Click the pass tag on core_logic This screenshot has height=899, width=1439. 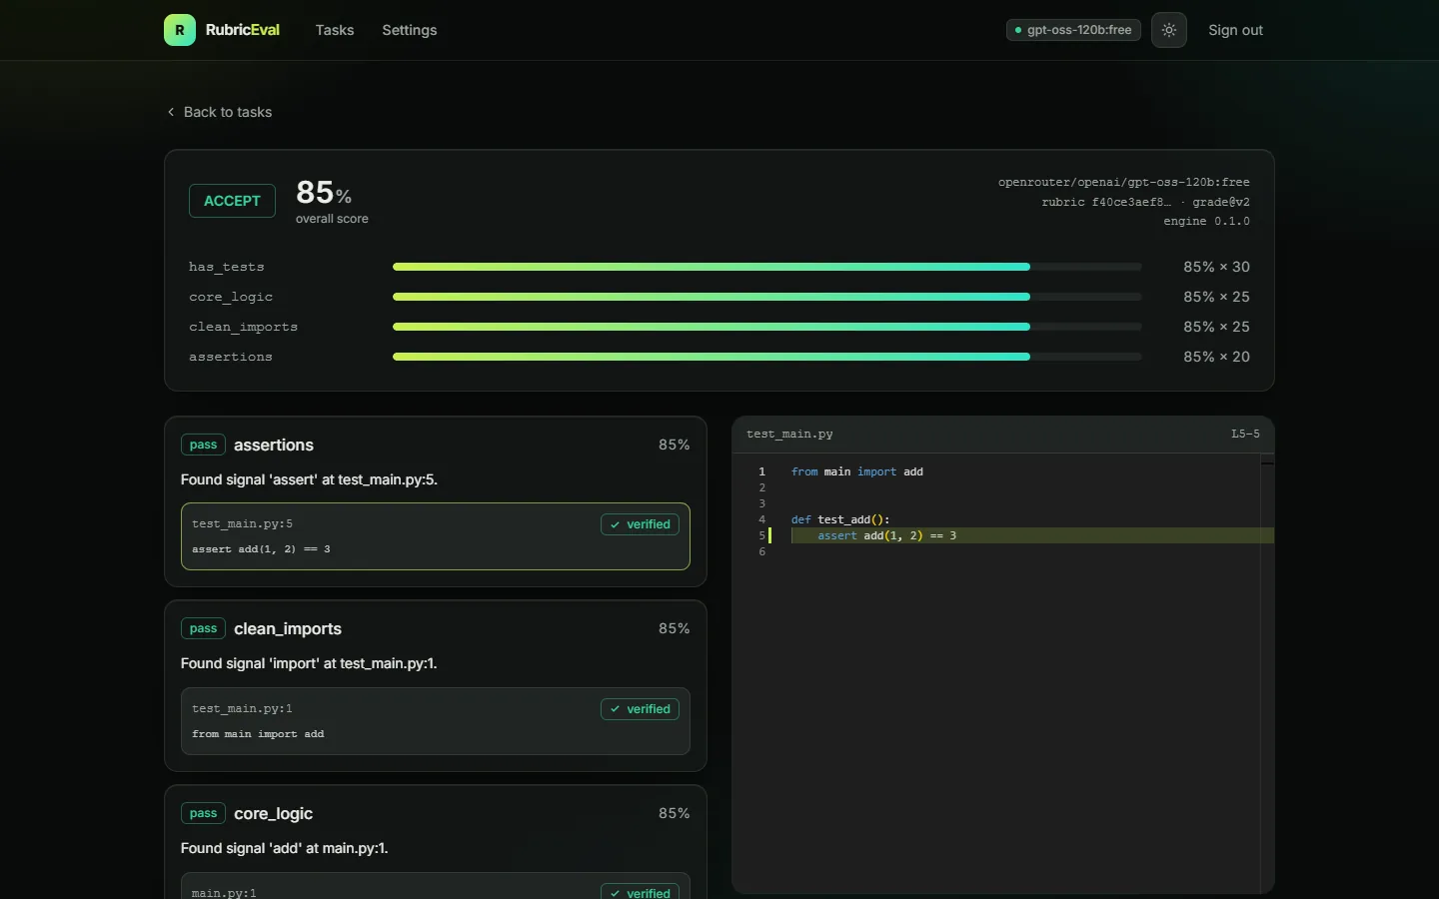click(x=203, y=813)
